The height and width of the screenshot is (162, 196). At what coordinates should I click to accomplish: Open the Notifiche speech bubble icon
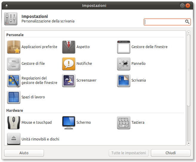pos(69,64)
